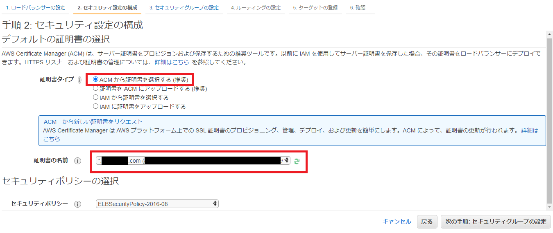This screenshot has width=553, height=233.
Task: Select IAM に証明書をアップロードする radio option
Action: point(96,107)
